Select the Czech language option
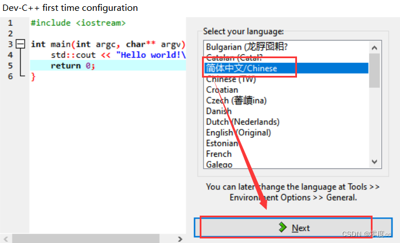The width and height of the screenshot is (400, 243). pyautogui.click(x=286, y=100)
